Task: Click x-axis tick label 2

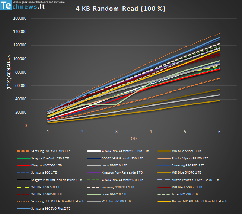Action: pyautogui.click(x=82, y=132)
